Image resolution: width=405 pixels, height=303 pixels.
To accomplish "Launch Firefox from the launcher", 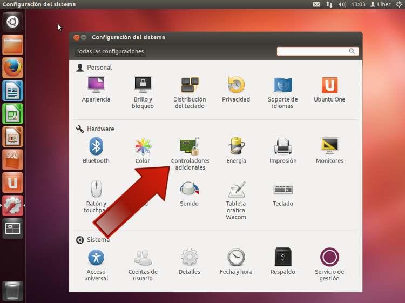I will 12,68.
